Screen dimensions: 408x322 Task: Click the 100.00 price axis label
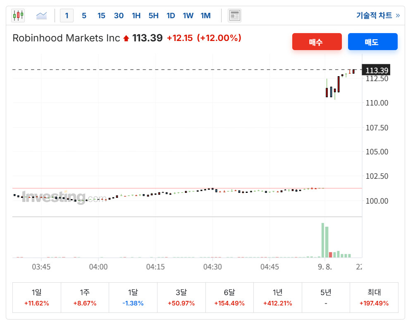(x=377, y=201)
